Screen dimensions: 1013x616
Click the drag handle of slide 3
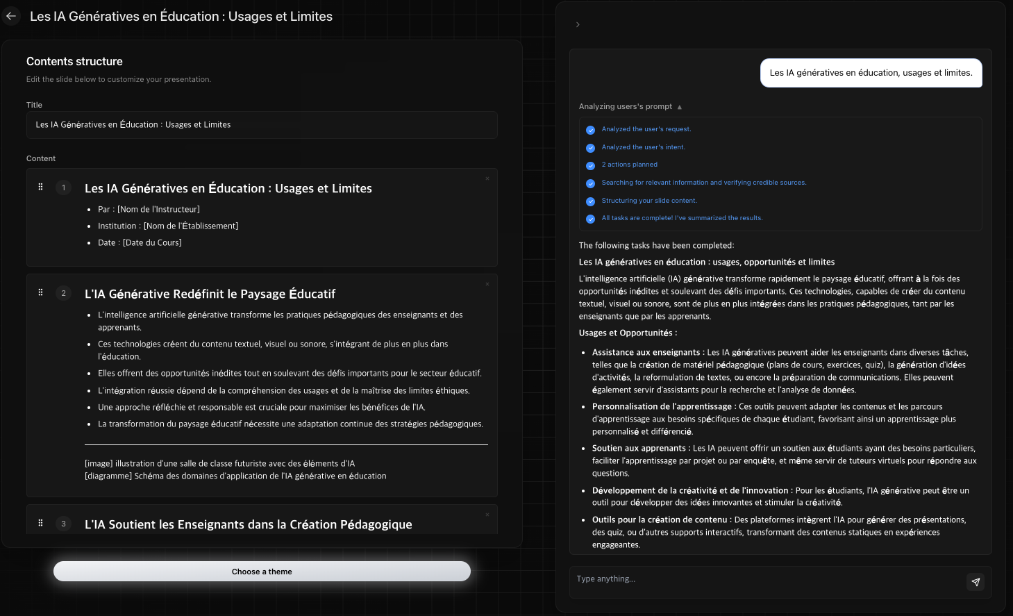[40, 523]
